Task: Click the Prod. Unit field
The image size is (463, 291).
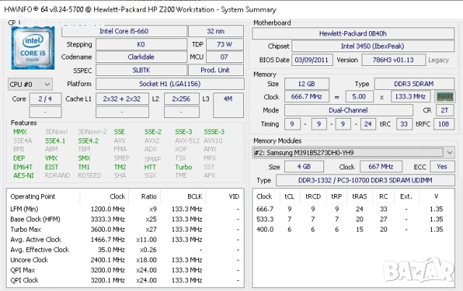Action: tap(216, 70)
